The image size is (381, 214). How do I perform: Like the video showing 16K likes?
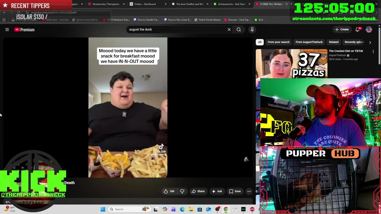click(169, 191)
